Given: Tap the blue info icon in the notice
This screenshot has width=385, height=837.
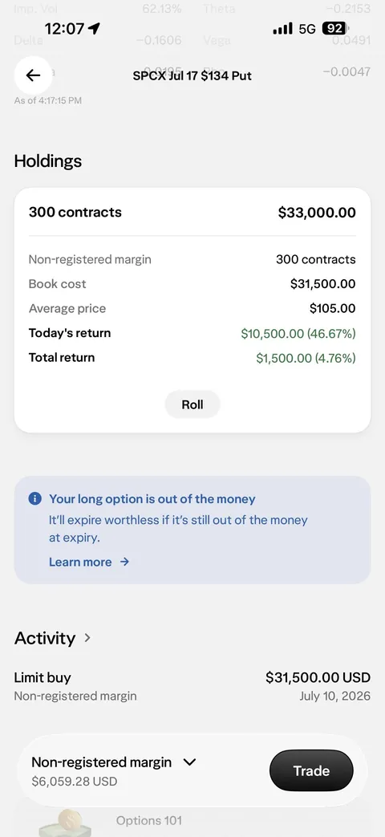Looking at the screenshot, I should point(34,498).
